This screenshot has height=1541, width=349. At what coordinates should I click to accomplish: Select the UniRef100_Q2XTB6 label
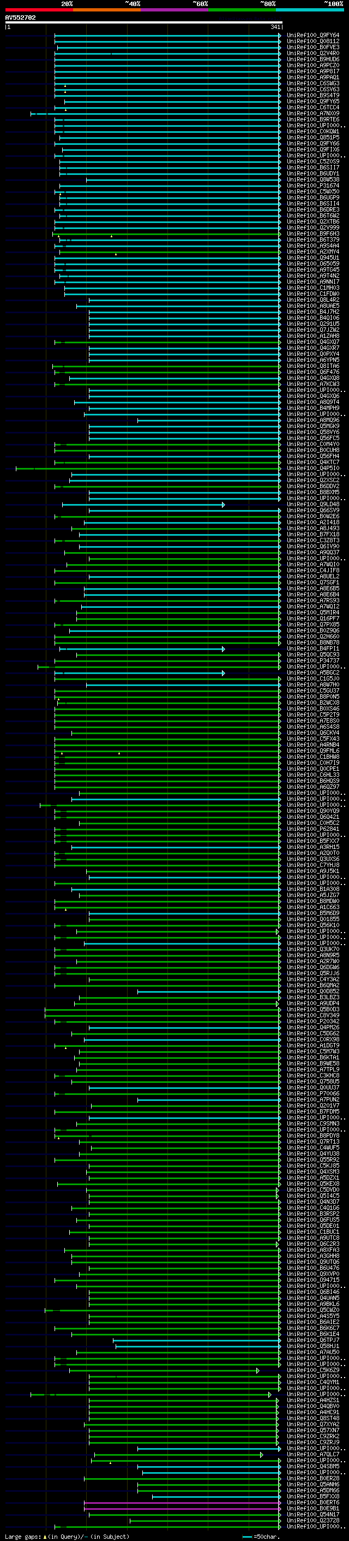point(312,222)
